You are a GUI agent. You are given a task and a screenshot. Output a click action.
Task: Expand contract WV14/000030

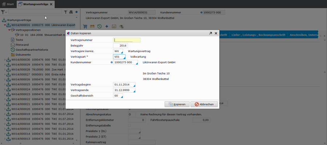pyautogui.click(x=5, y=60)
